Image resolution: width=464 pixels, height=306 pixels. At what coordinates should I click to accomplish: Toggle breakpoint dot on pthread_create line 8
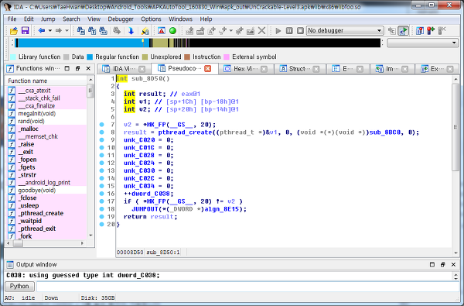[102, 132]
